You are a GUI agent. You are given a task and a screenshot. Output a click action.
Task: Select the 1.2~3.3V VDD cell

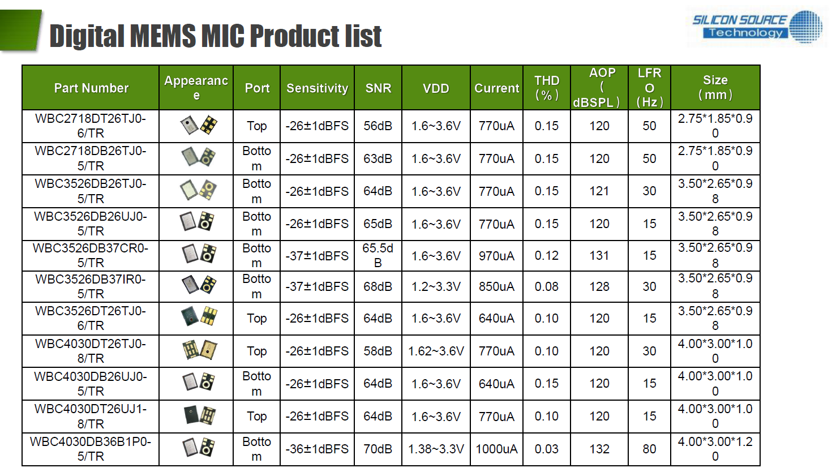(x=436, y=287)
